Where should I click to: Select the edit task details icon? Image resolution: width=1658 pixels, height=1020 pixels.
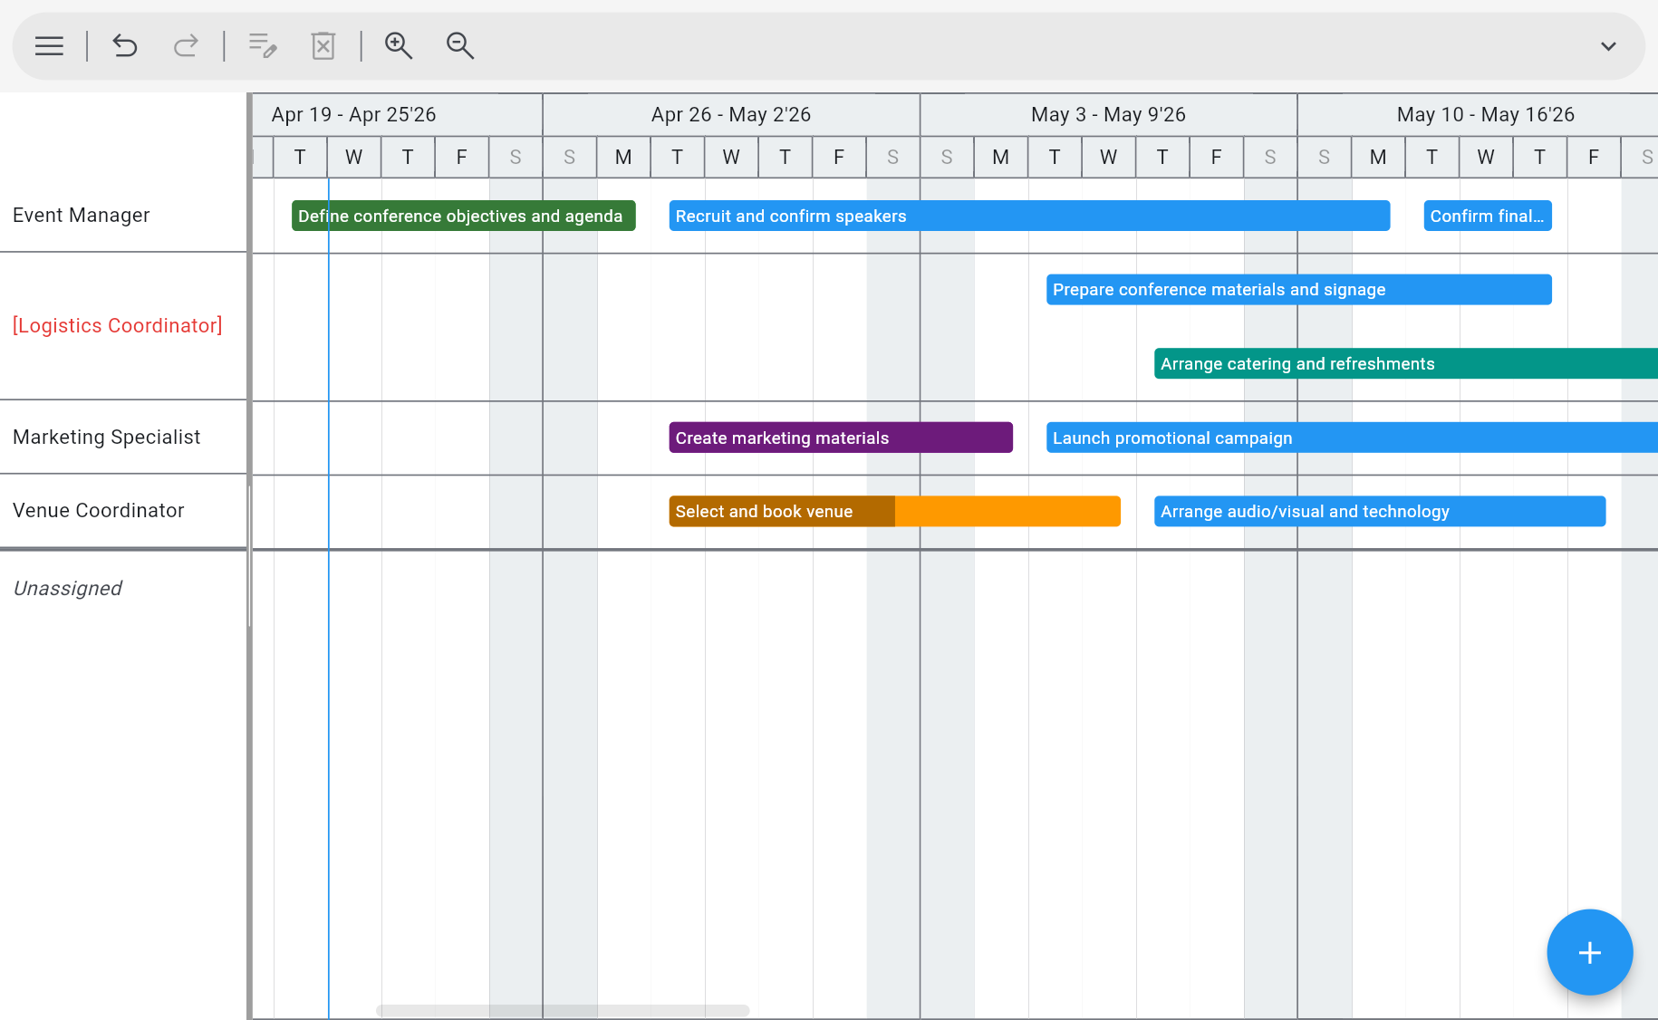262,45
